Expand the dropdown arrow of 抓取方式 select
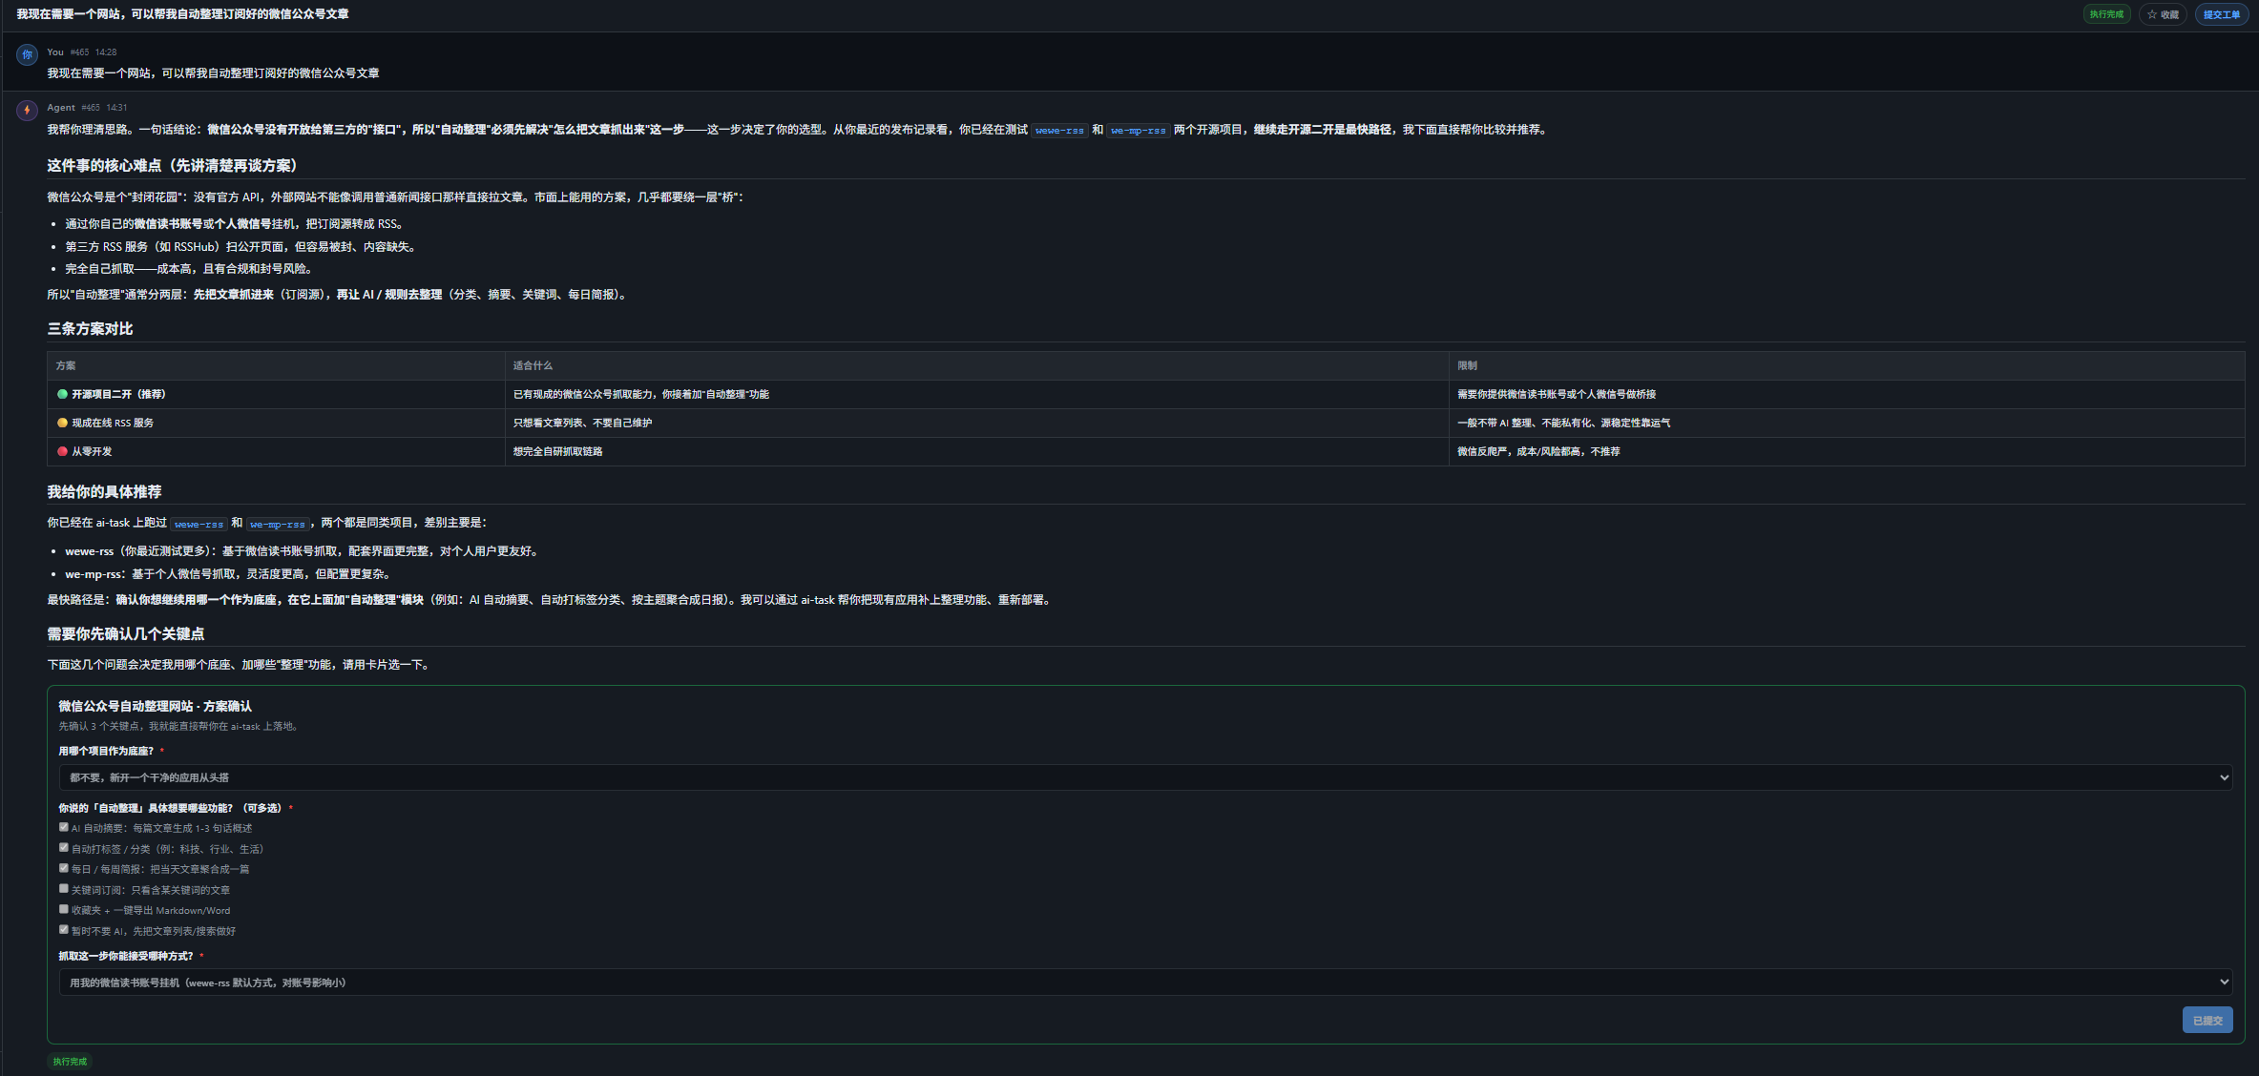Screen dimensions: 2259x1076 [2224, 982]
